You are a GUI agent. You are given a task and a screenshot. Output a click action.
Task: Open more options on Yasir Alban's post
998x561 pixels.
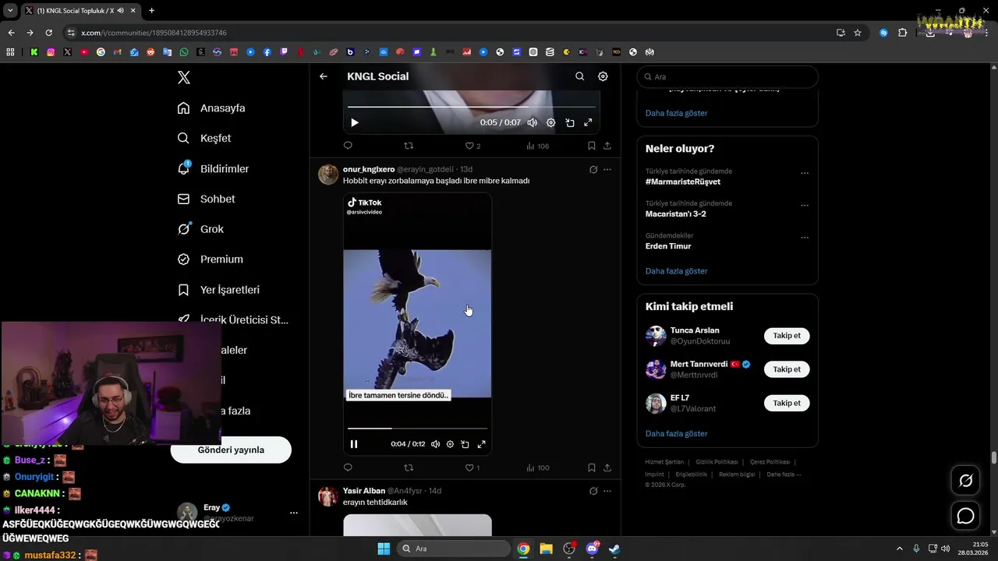(607, 491)
